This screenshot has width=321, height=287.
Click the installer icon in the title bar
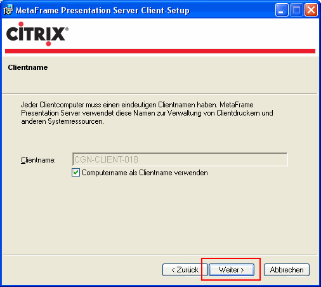[8, 10]
